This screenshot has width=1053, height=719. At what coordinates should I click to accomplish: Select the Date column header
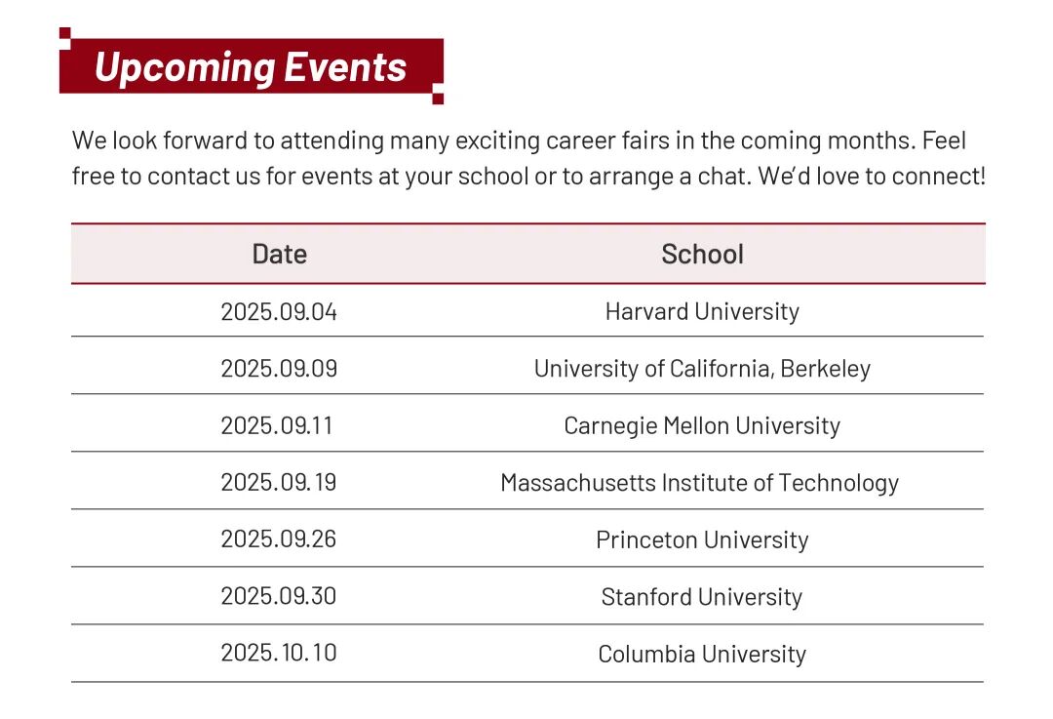tap(280, 254)
